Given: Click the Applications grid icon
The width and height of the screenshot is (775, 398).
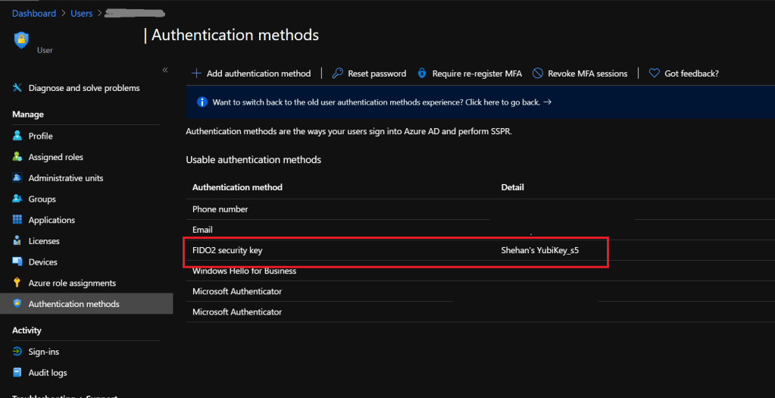Looking at the screenshot, I should (x=17, y=220).
